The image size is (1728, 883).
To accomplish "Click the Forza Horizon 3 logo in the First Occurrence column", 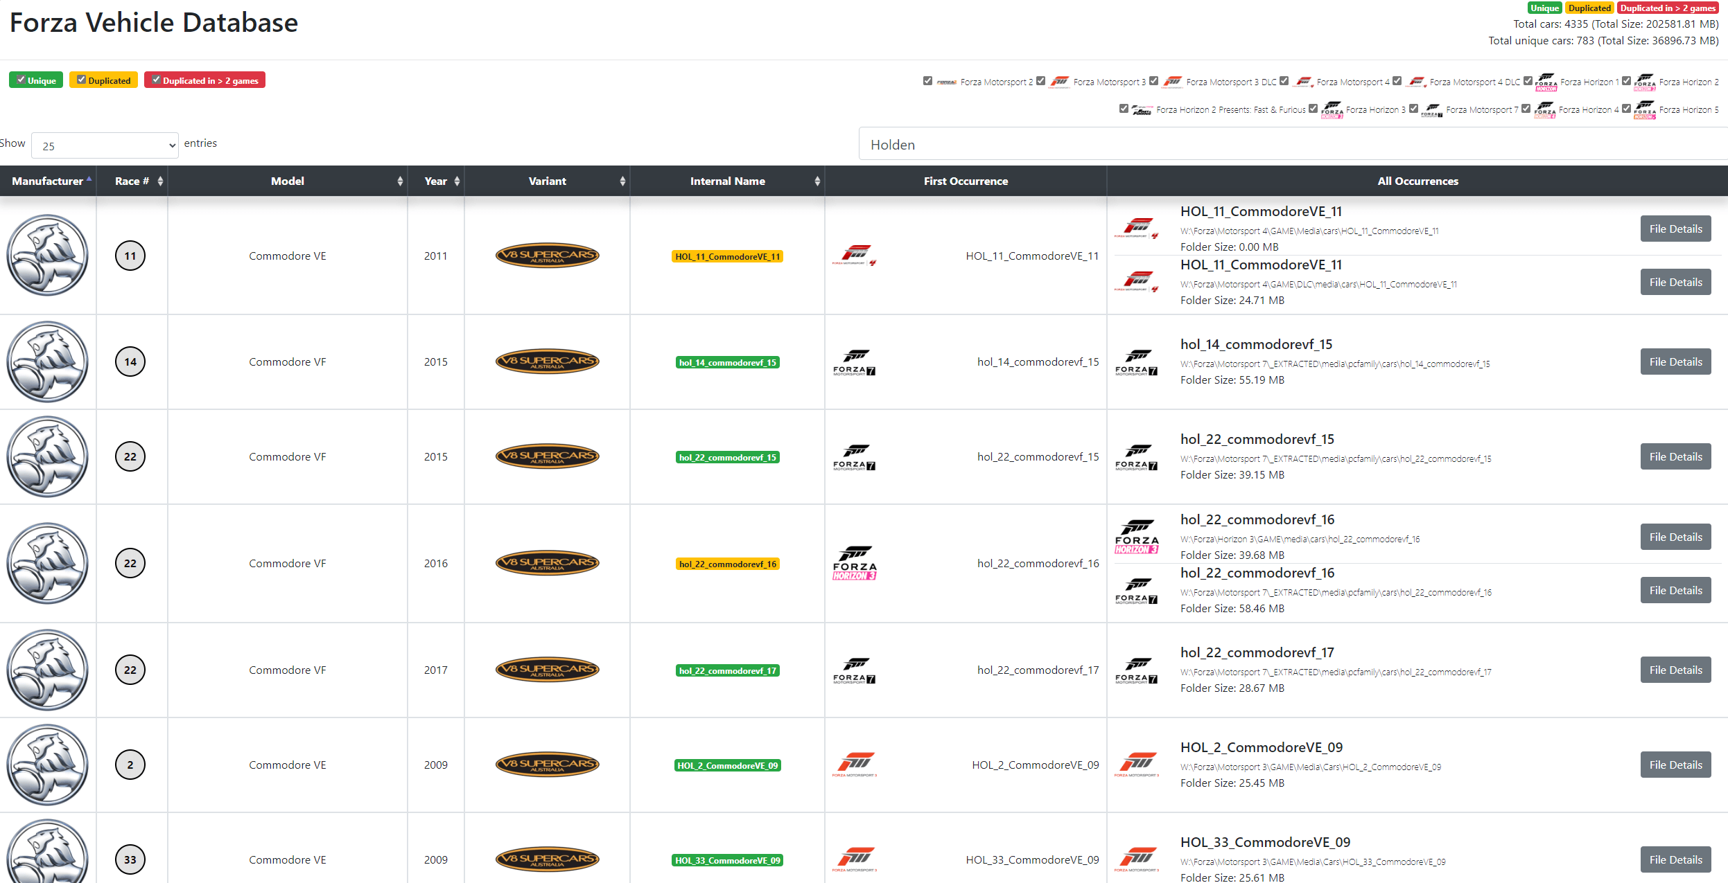I will point(854,563).
